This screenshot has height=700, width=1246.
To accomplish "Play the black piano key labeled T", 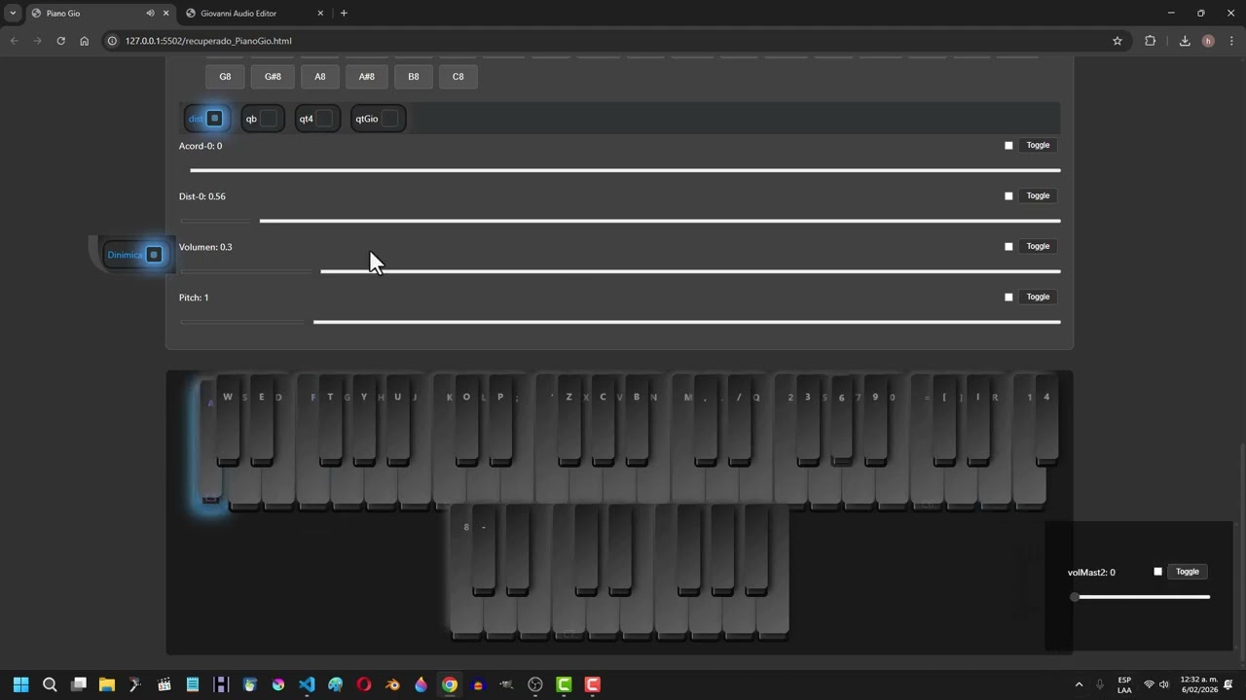I will pos(330,420).
